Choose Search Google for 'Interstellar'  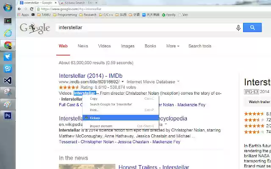point(120,104)
